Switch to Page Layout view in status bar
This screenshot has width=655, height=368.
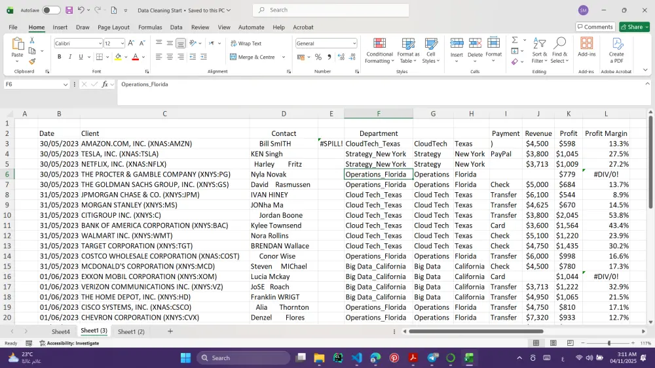tap(553, 343)
